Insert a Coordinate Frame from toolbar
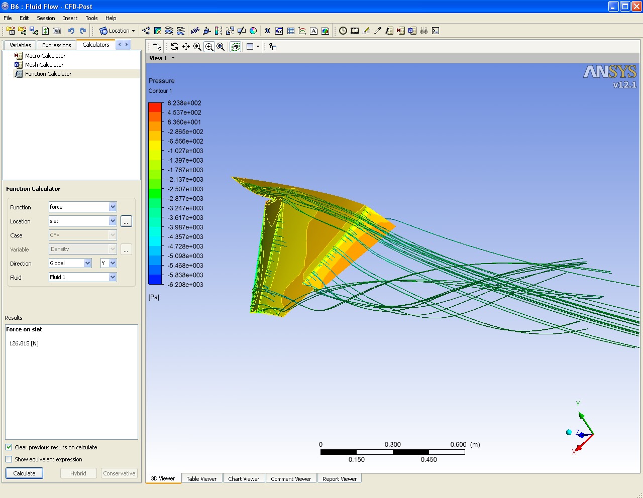643x498 pixels. [207, 31]
